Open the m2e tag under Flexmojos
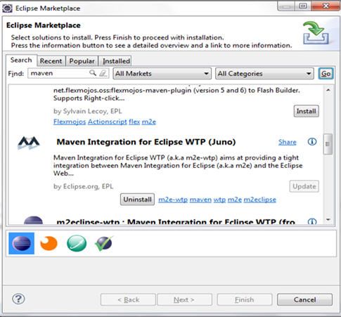This screenshot has width=341, height=317. pyautogui.click(x=149, y=122)
